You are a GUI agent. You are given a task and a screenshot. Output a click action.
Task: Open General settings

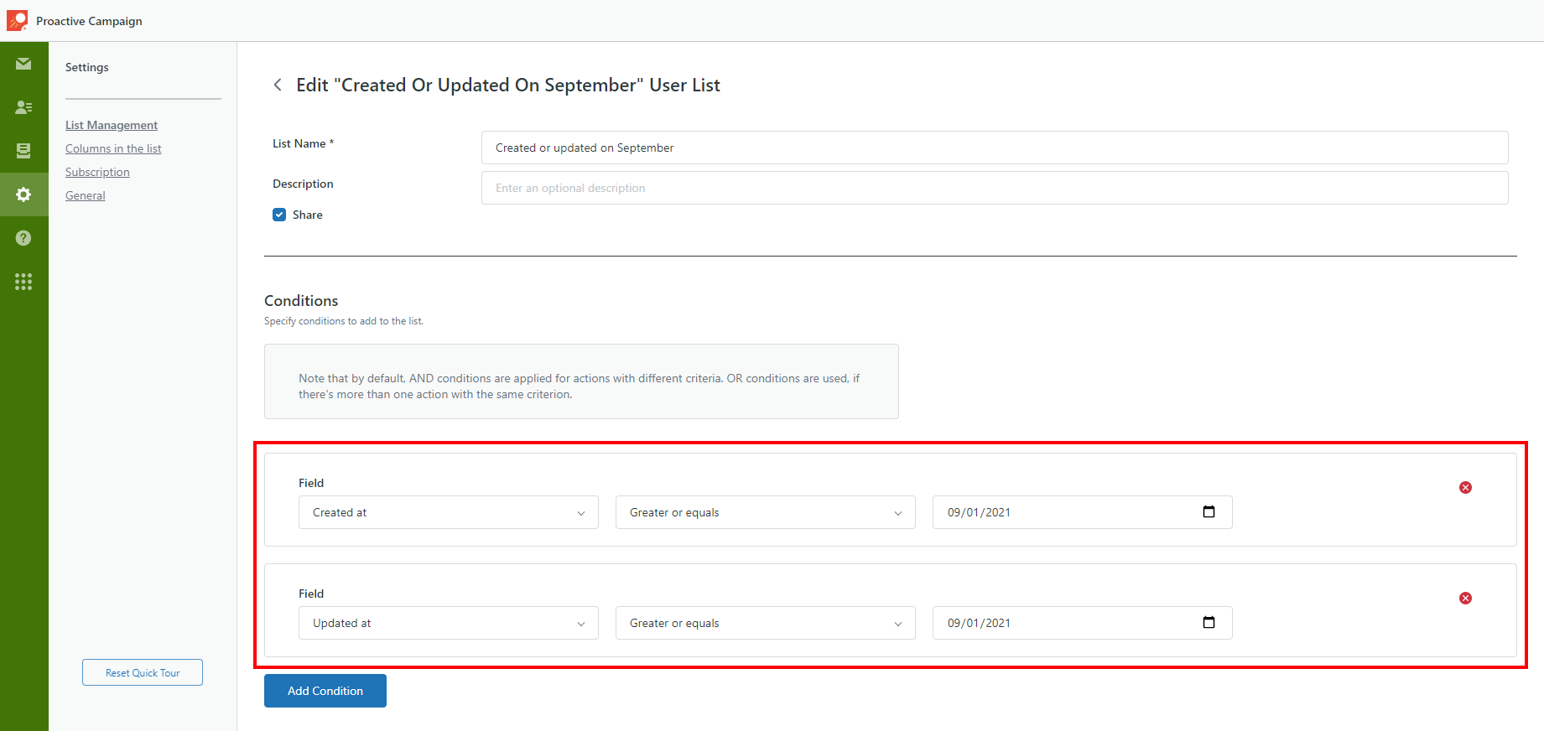click(86, 195)
